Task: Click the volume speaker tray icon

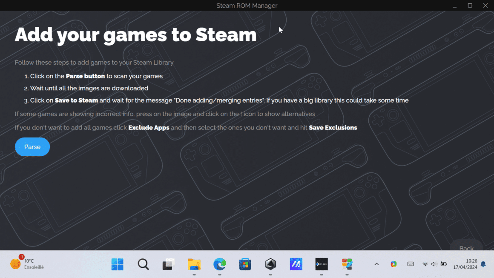Action: [x=434, y=264]
